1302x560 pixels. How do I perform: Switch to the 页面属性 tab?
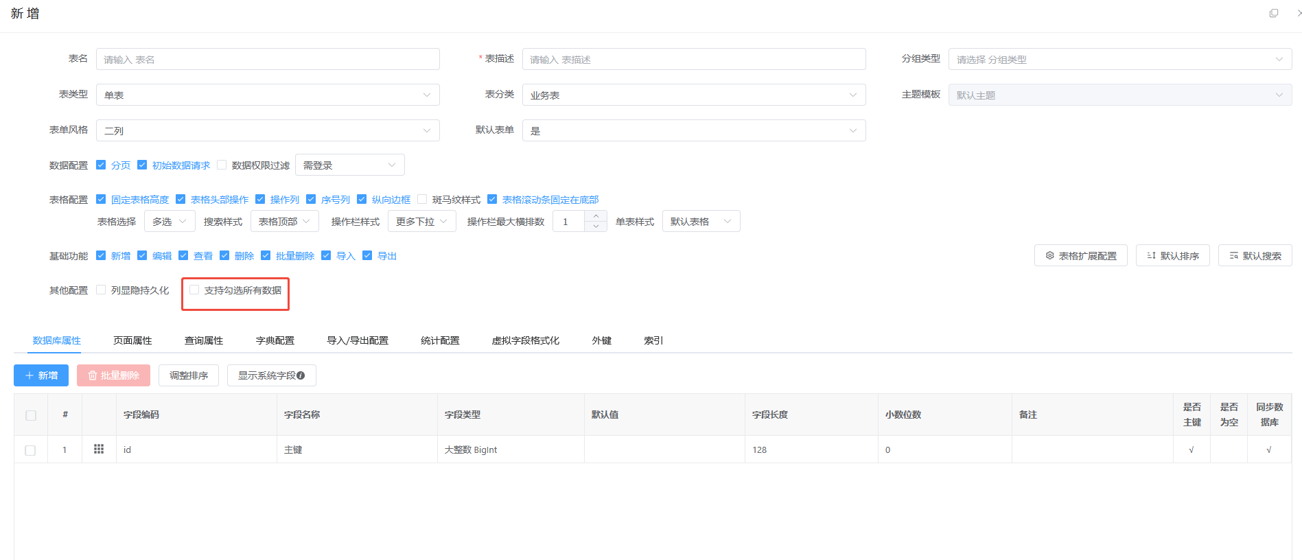[x=132, y=340]
